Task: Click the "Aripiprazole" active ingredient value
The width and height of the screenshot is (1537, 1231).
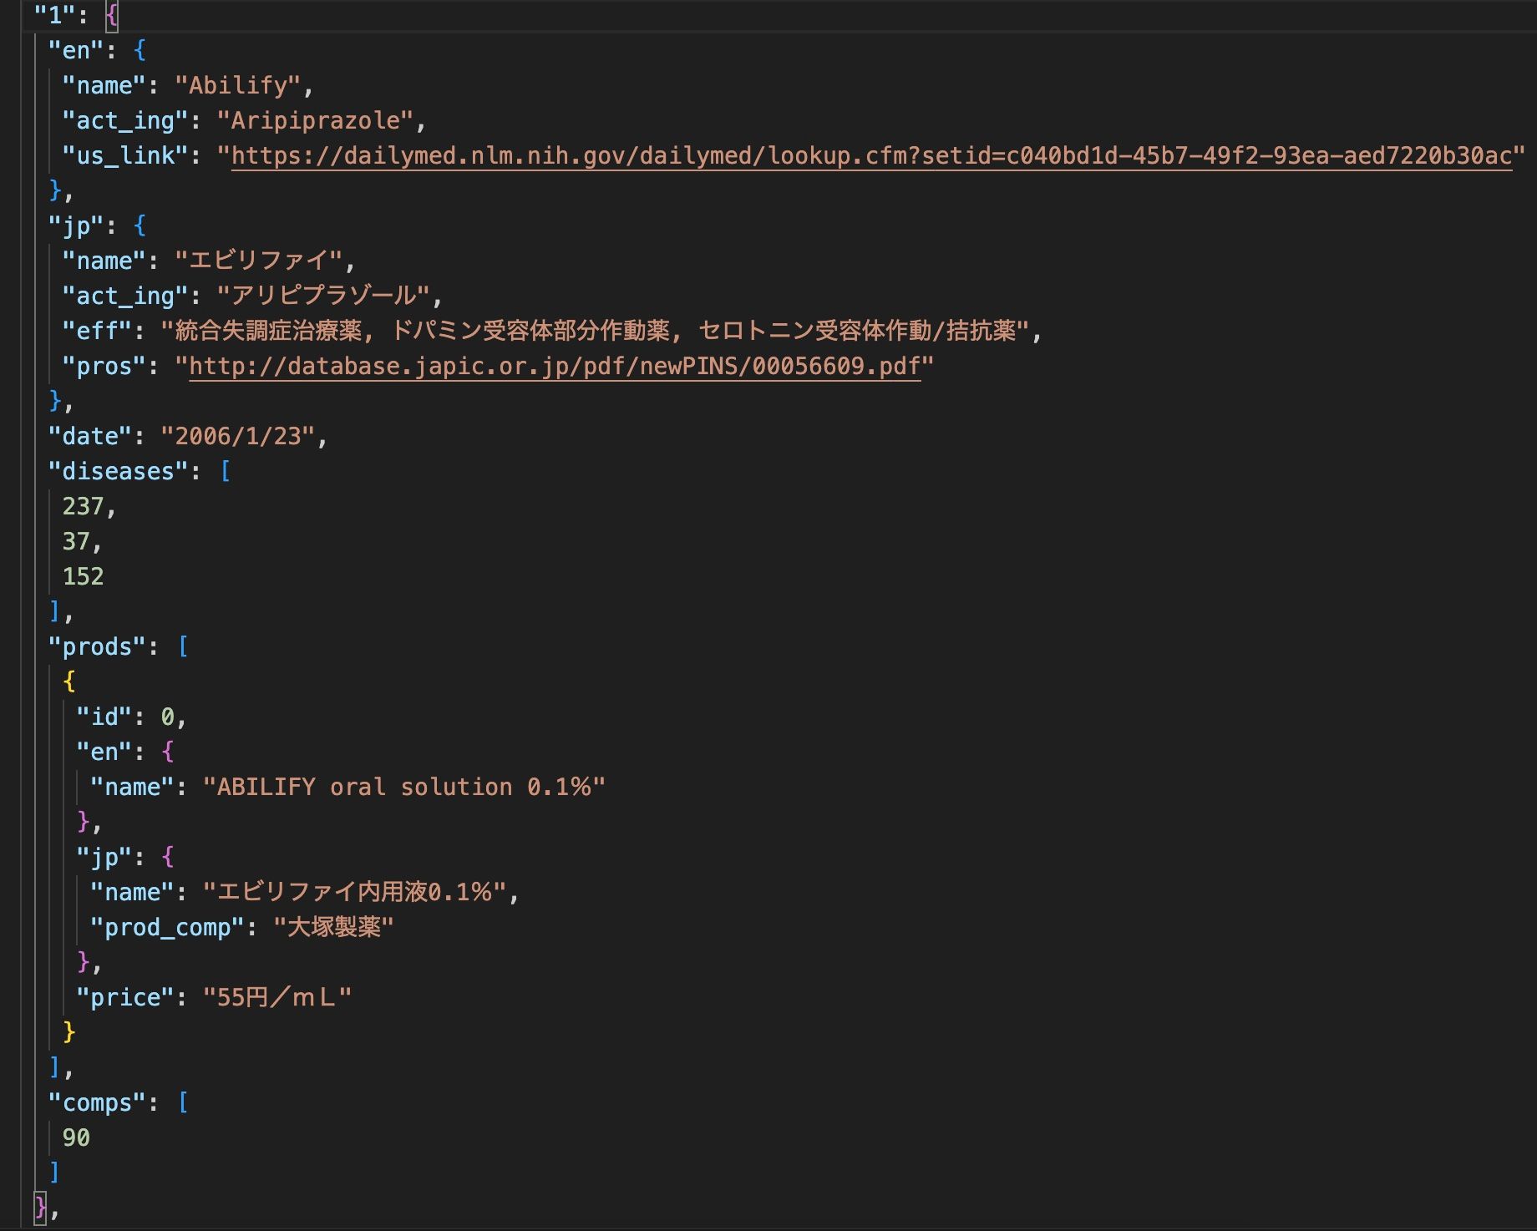Action: point(315,121)
